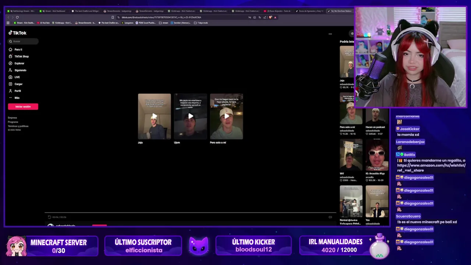This screenshot has height=265, width=471.
Task: Switch to the Rauw Alejandro YouTube tab
Action: pyautogui.click(x=278, y=11)
